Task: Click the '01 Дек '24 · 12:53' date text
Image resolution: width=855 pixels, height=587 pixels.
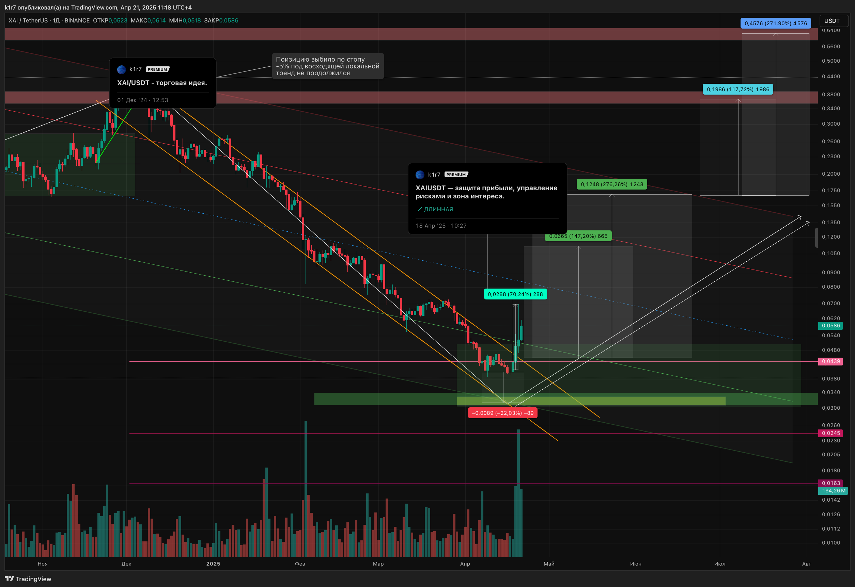Action: [143, 100]
